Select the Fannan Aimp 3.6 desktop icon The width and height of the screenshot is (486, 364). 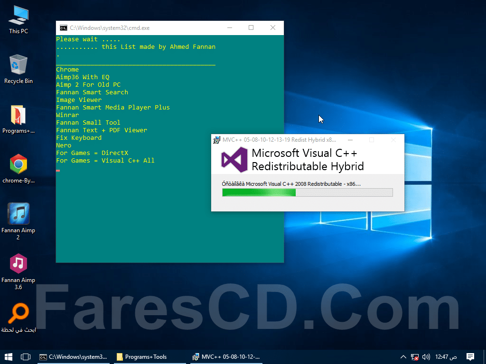point(19,272)
